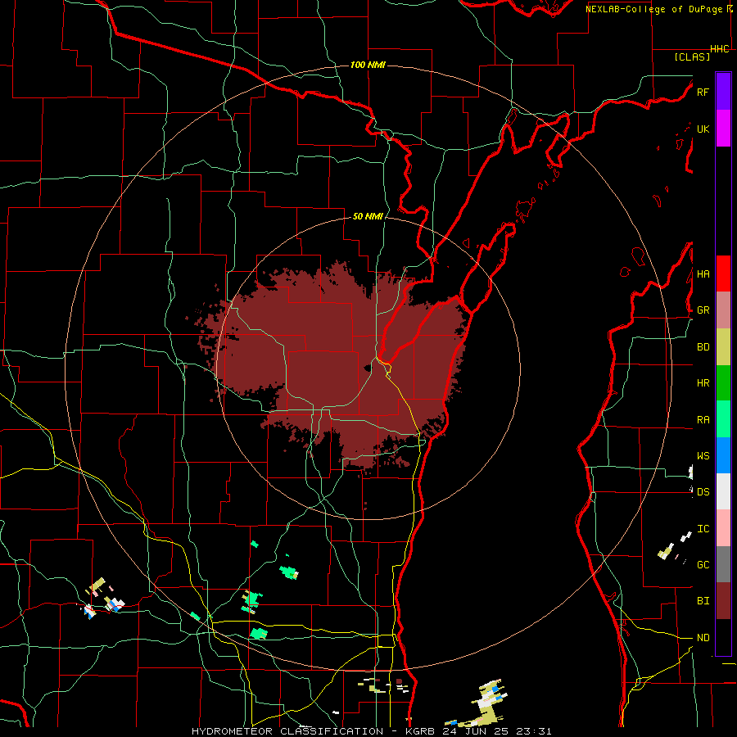Click the IC legend label
The image size is (737, 737).
click(x=703, y=529)
